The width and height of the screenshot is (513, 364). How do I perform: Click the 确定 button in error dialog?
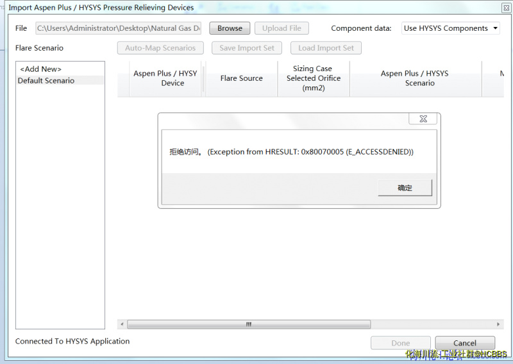405,188
